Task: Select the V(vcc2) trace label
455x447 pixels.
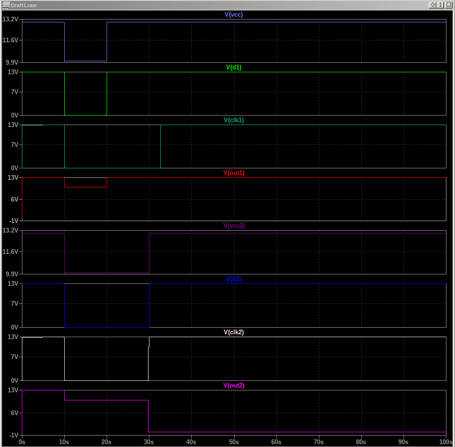Action: [234, 225]
